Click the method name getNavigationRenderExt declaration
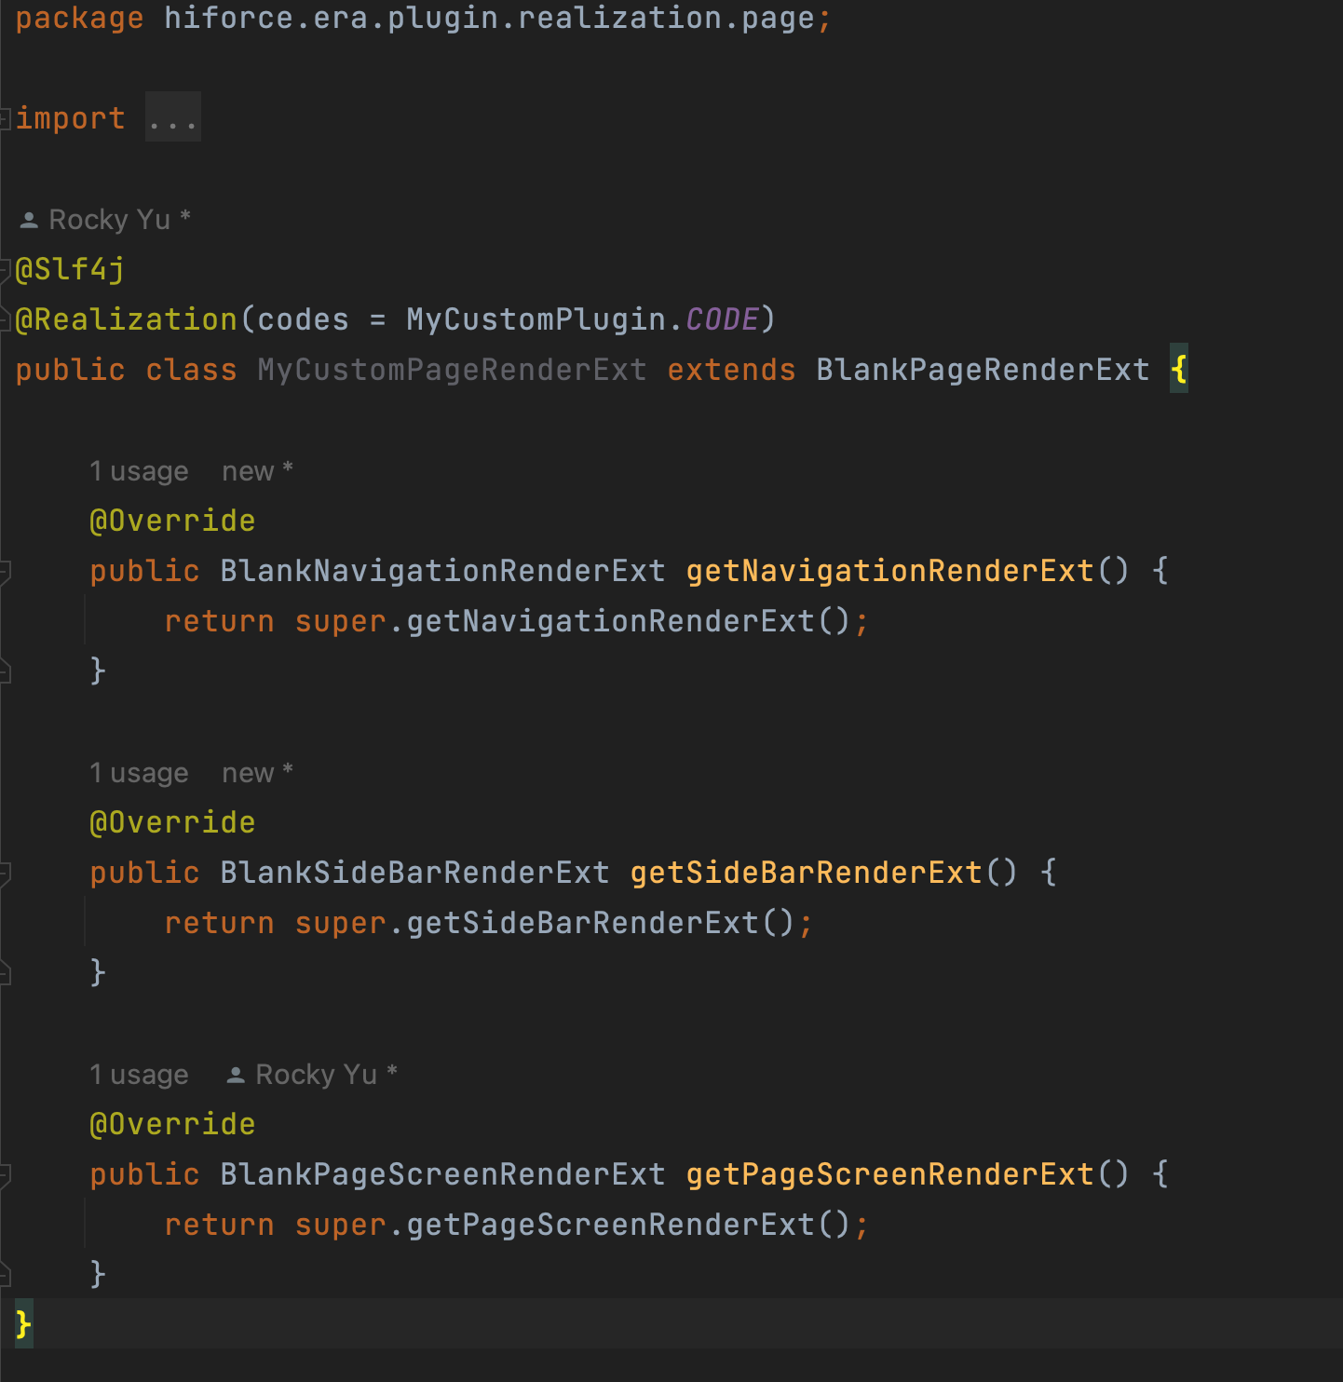This screenshot has width=1343, height=1382. coord(889,571)
